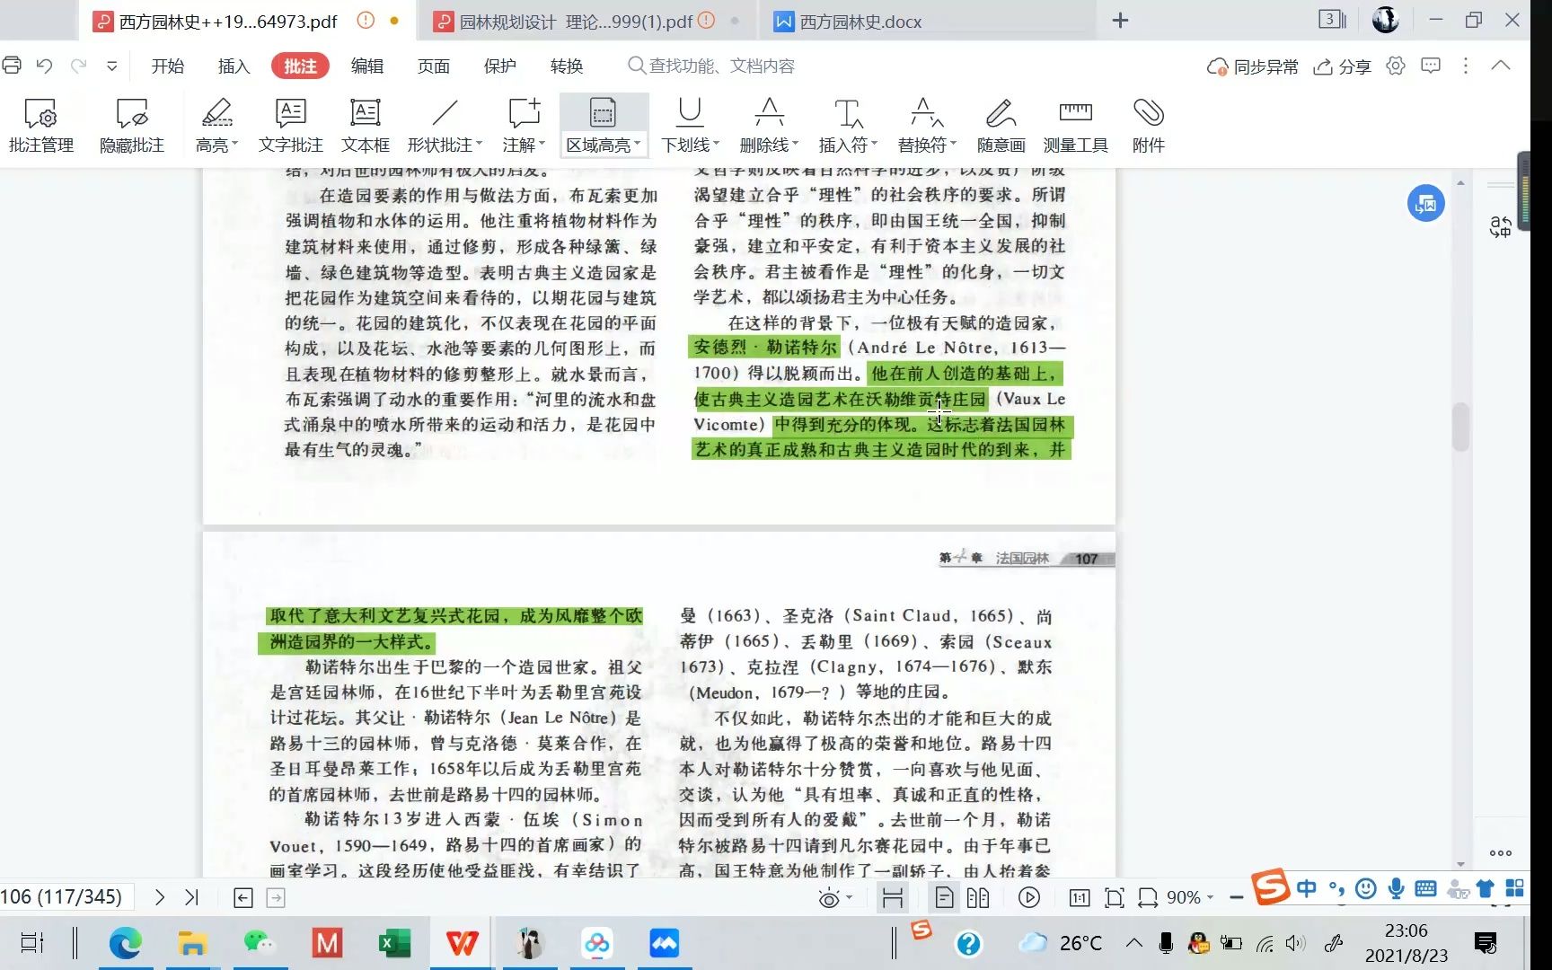Open the 测量工具 measuring tool
Viewport: 1552px width, 970px height.
1075,125
